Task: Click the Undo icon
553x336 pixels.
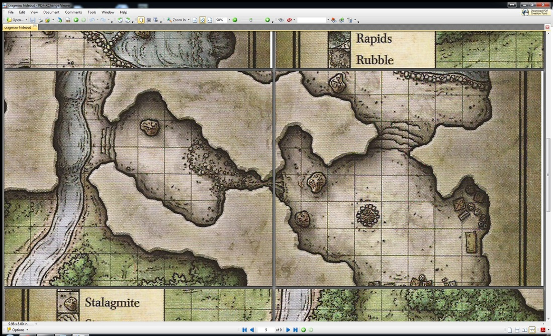Action: (93, 20)
